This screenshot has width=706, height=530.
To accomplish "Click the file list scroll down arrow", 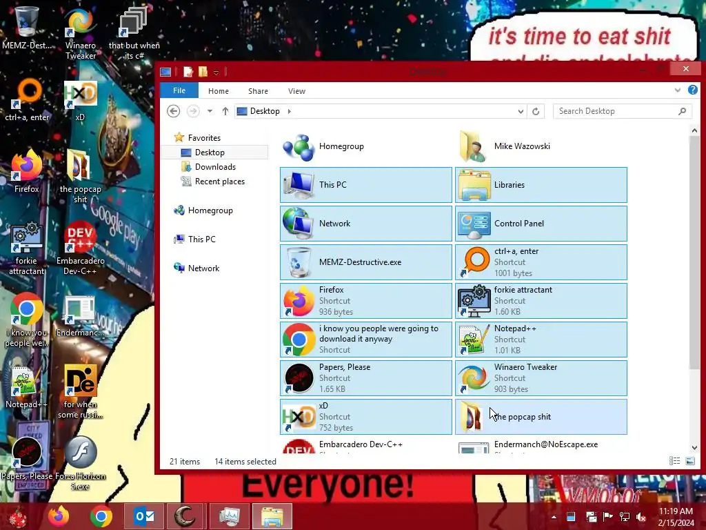I will tap(694, 448).
